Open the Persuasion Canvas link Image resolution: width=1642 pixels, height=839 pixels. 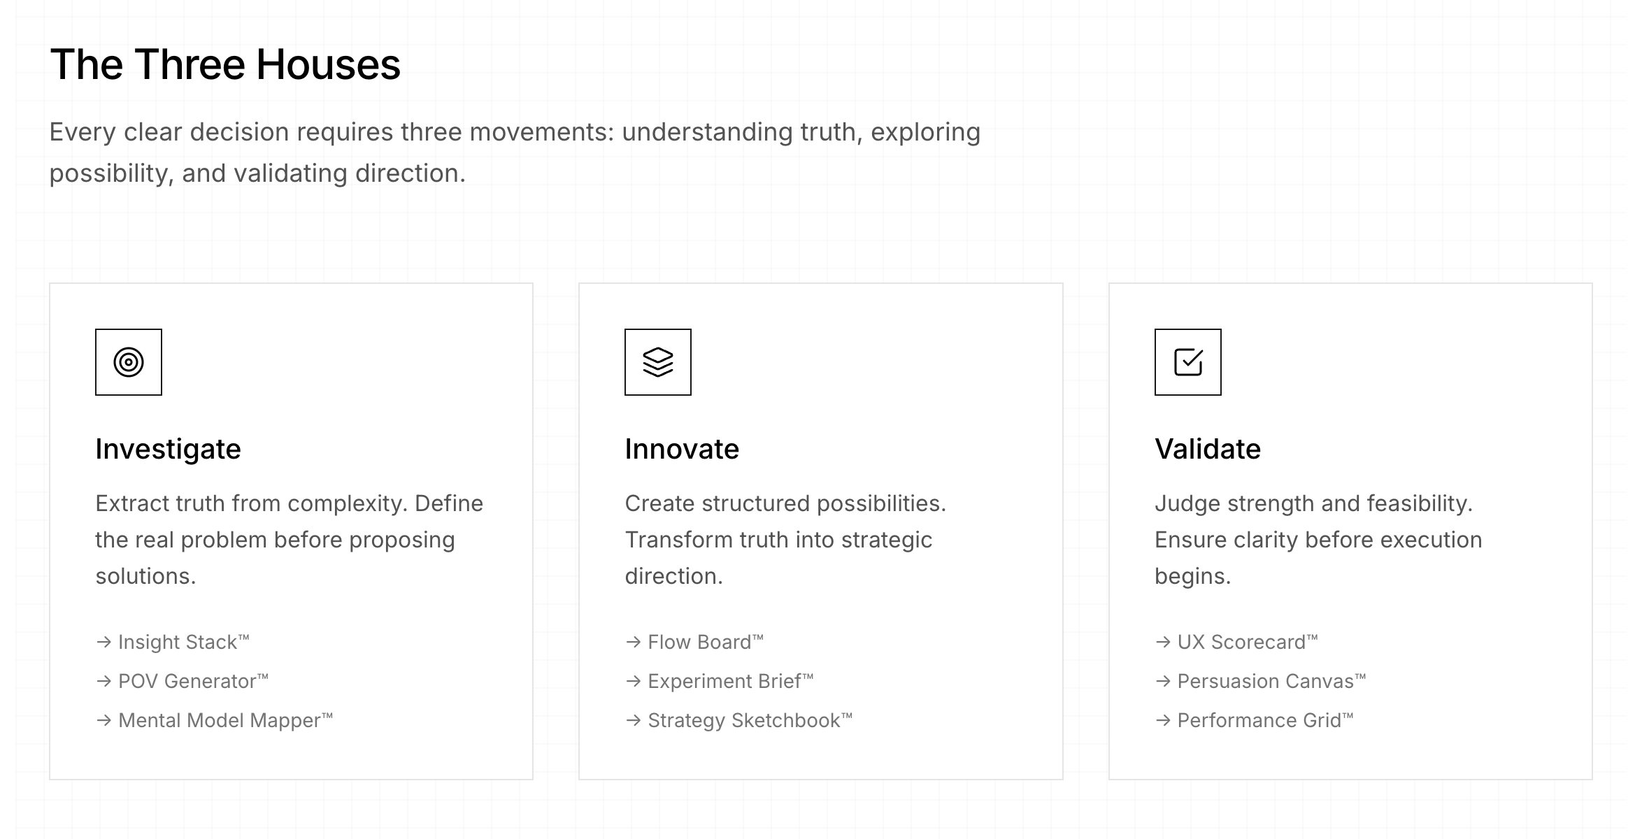pyautogui.click(x=1271, y=681)
